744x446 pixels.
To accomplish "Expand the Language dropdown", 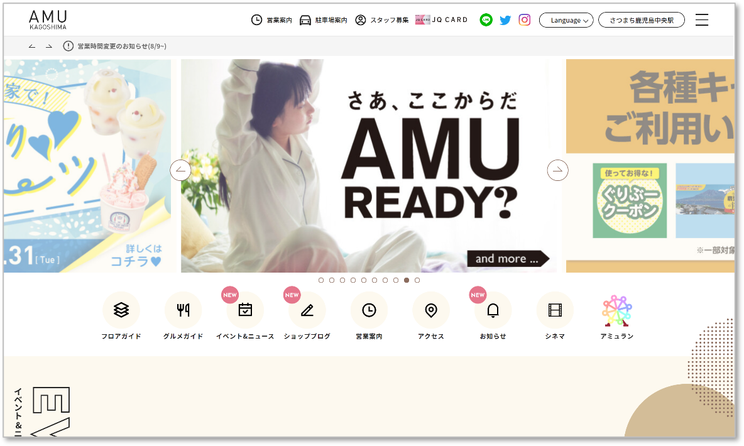I will (x=566, y=20).
